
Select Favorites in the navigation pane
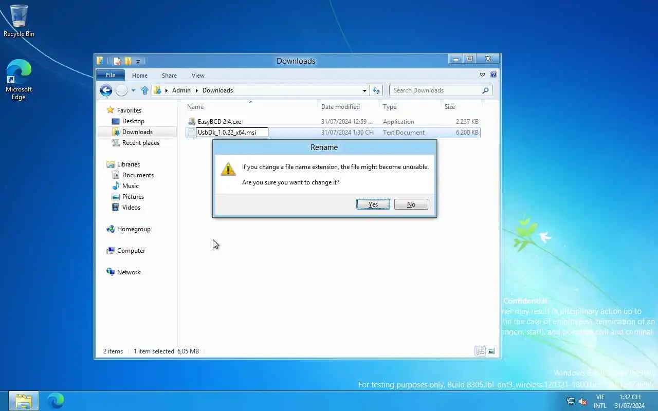pyautogui.click(x=129, y=110)
